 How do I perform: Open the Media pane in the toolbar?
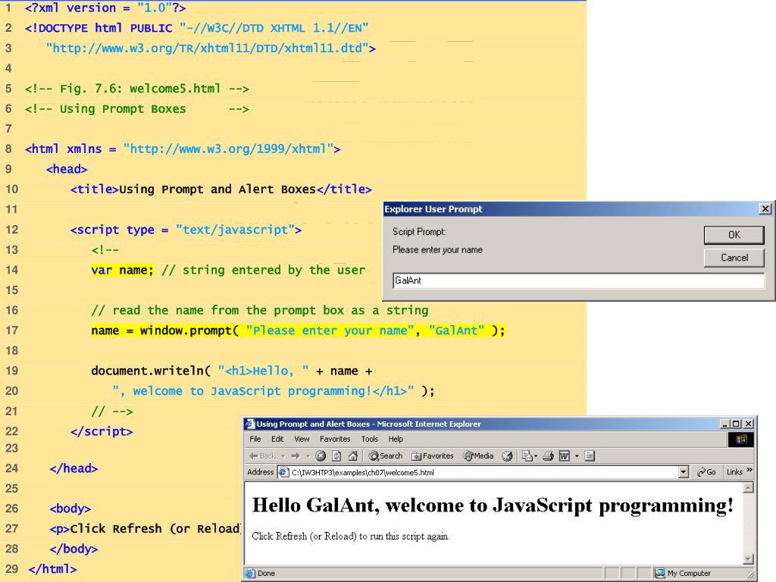pos(478,455)
